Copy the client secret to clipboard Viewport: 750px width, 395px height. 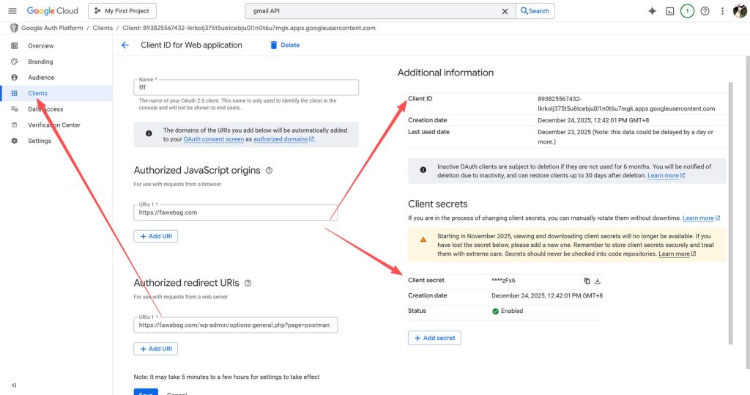click(587, 281)
